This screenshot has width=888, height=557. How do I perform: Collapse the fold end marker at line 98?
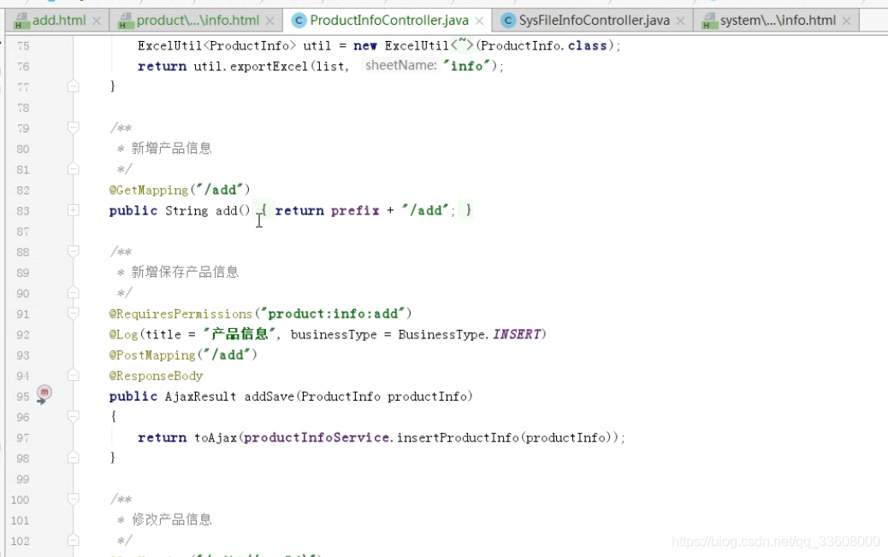73,458
